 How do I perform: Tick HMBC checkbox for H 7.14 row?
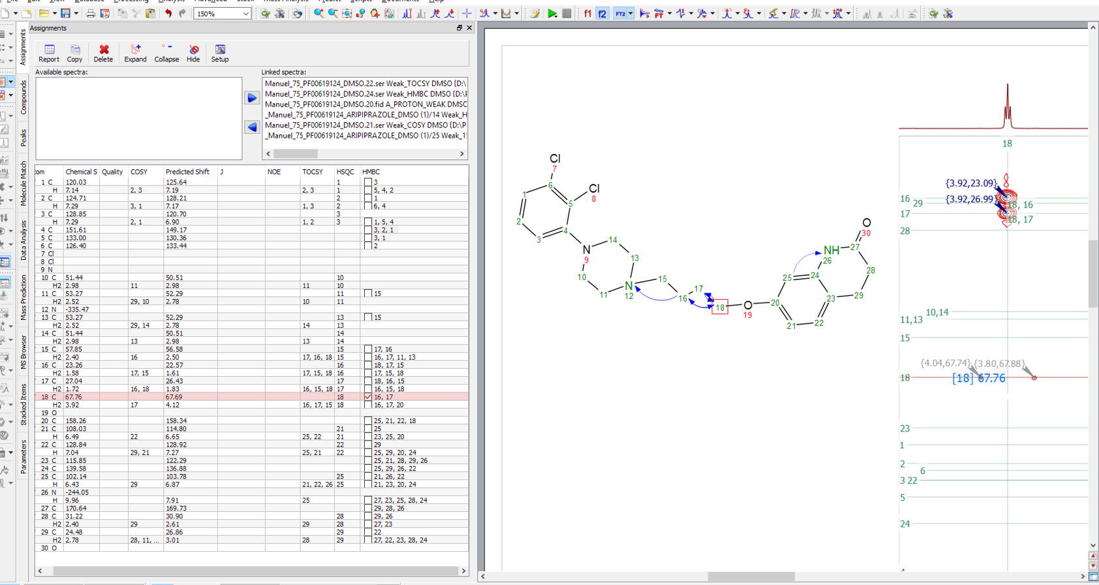pos(368,190)
